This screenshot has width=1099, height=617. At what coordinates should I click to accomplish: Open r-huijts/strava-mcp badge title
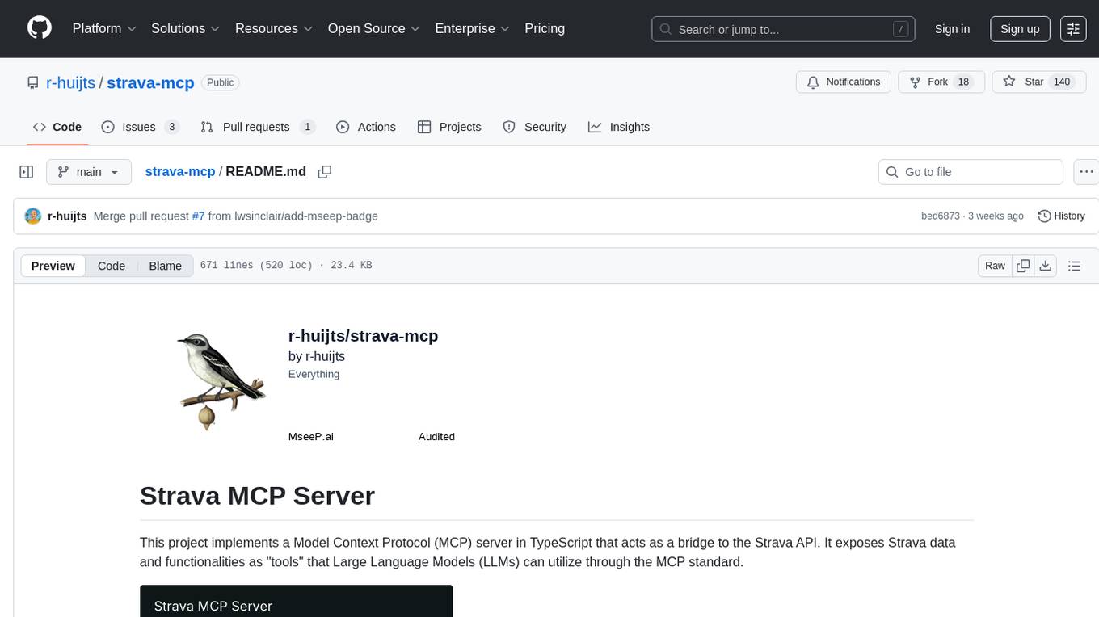click(x=363, y=336)
